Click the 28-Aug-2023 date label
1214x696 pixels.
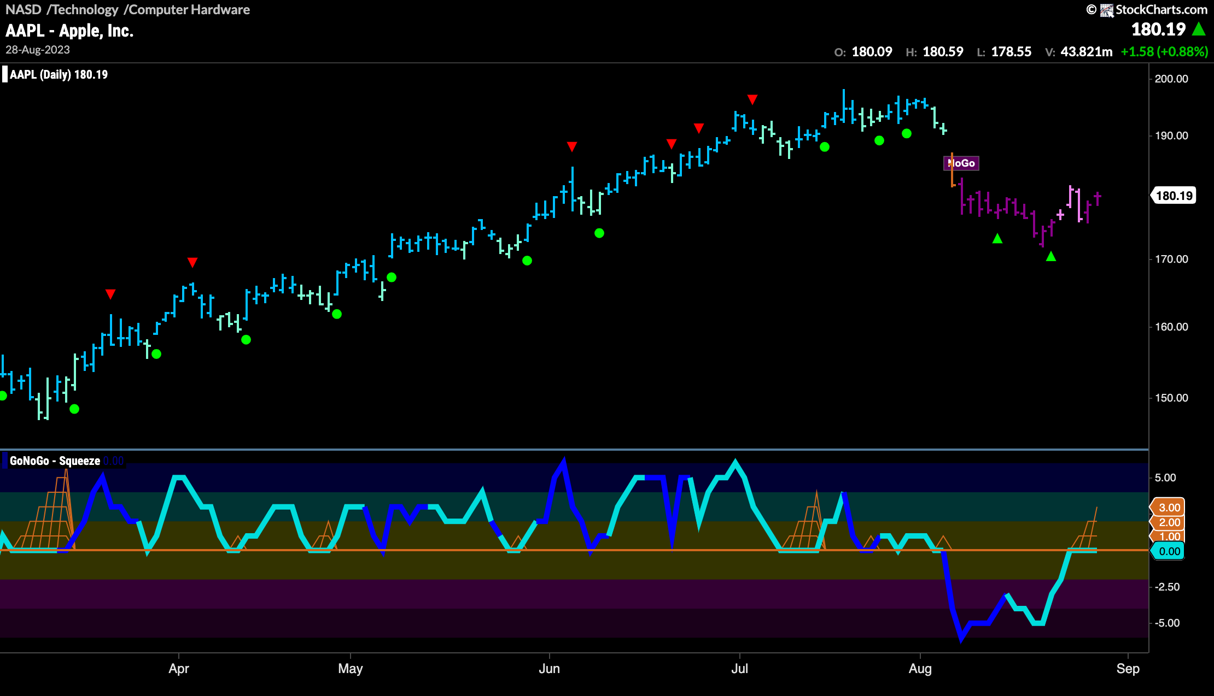[x=38, y=50]
